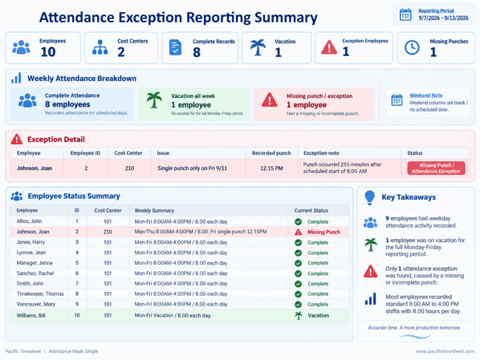The height and width of the screenshot is (360, 480).
Task: Click the 210 cost center in Exception Detail
Action: [x=129, y=168]
